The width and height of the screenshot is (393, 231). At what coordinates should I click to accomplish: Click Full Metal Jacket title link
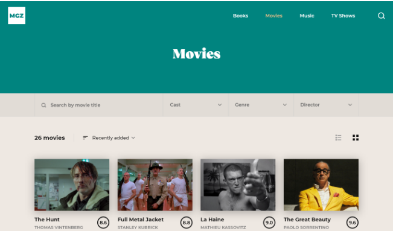(141, 220)
